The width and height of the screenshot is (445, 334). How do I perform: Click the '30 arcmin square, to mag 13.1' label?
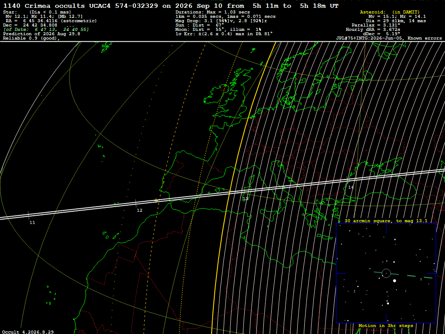point(386,220)
